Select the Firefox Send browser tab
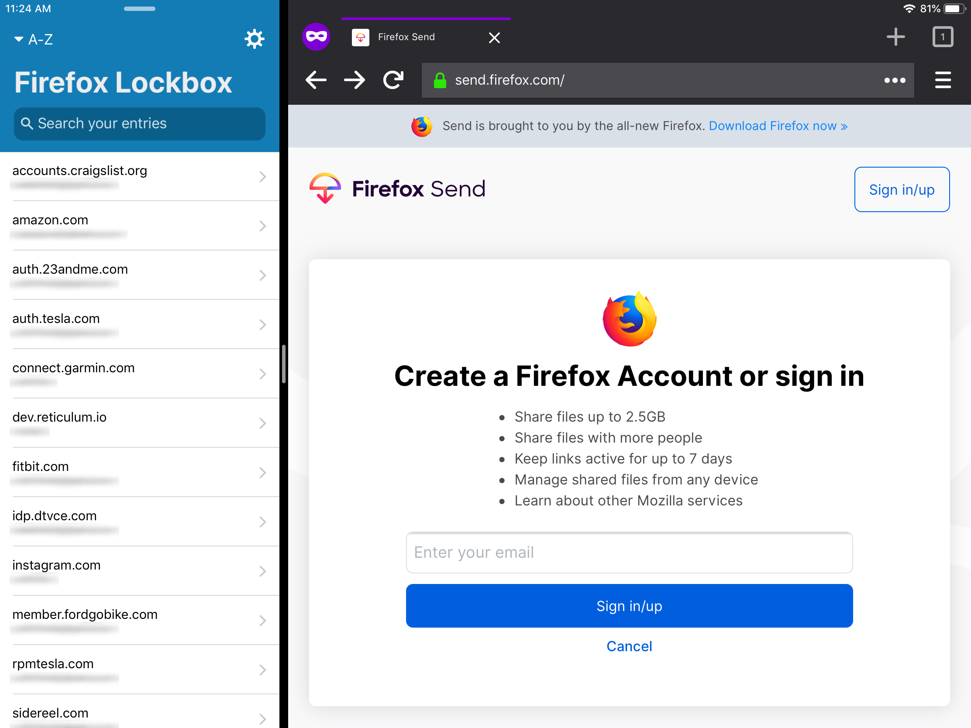Image resolution: width=971 pixels, height=728 pixels. click(423, 37)
